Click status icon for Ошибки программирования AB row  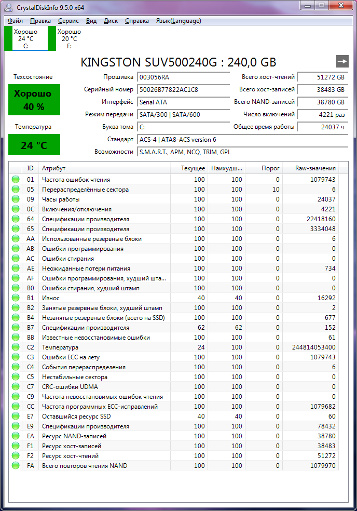pos(16,248)
